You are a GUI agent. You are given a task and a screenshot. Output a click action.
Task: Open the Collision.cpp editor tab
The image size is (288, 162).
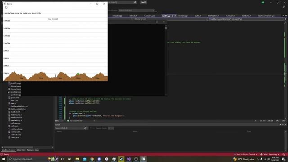[149, 16]
